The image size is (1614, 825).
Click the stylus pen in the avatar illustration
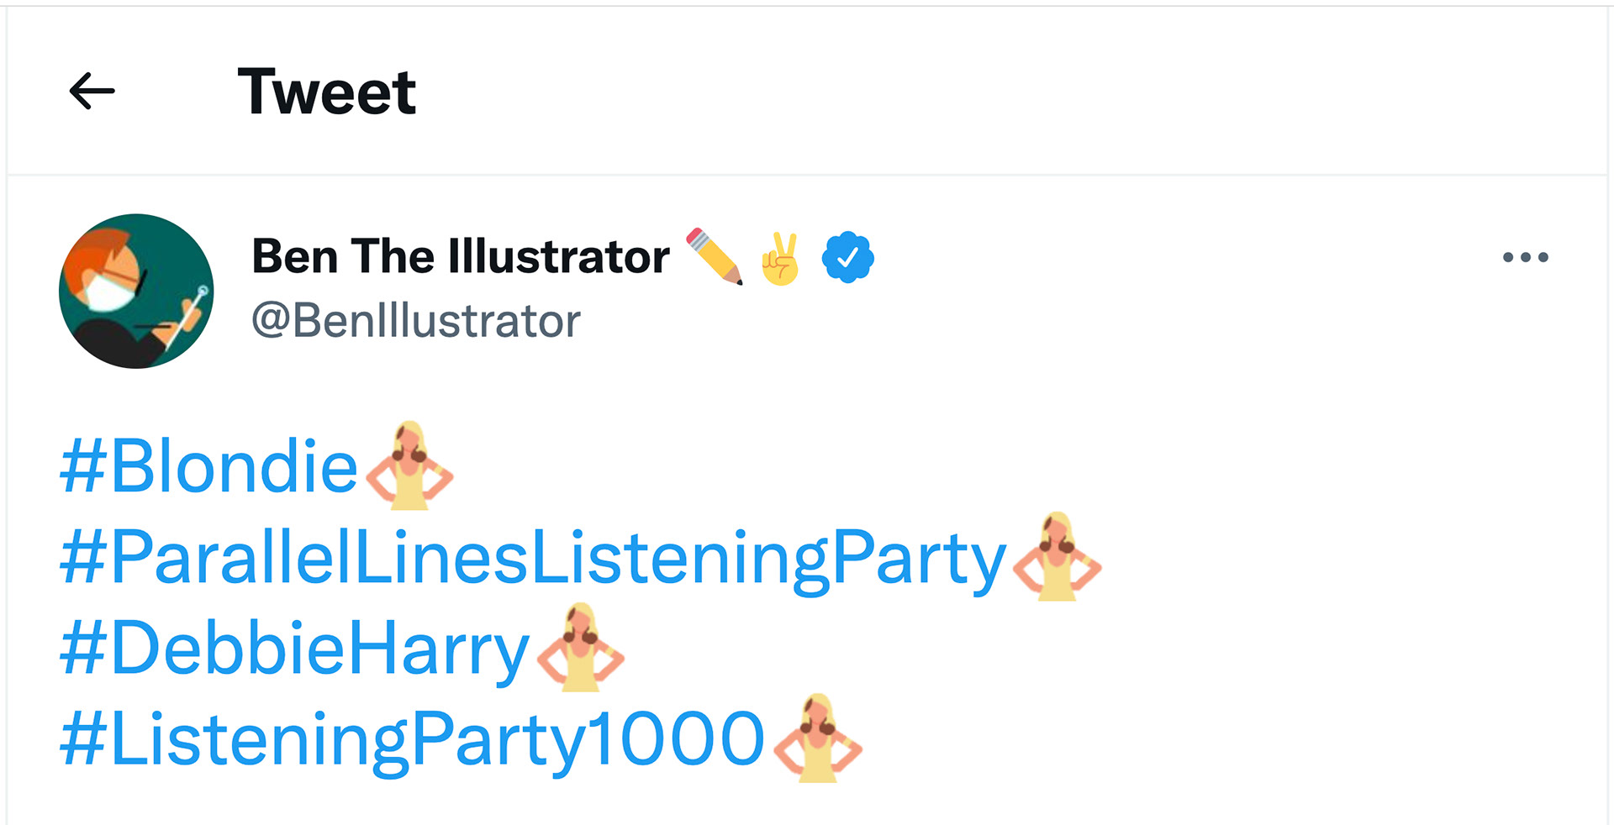[188, 315]
